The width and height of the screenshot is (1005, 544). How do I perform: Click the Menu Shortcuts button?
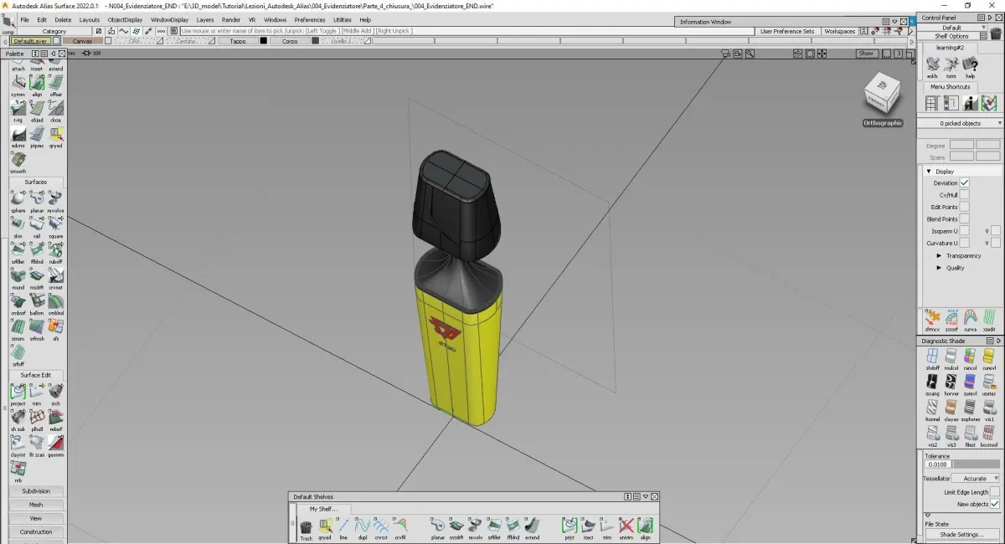[x=951, y=87]
